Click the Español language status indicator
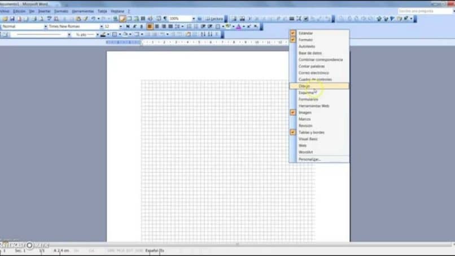This screenshot has width=455, height=256. (x=155, y=250)
